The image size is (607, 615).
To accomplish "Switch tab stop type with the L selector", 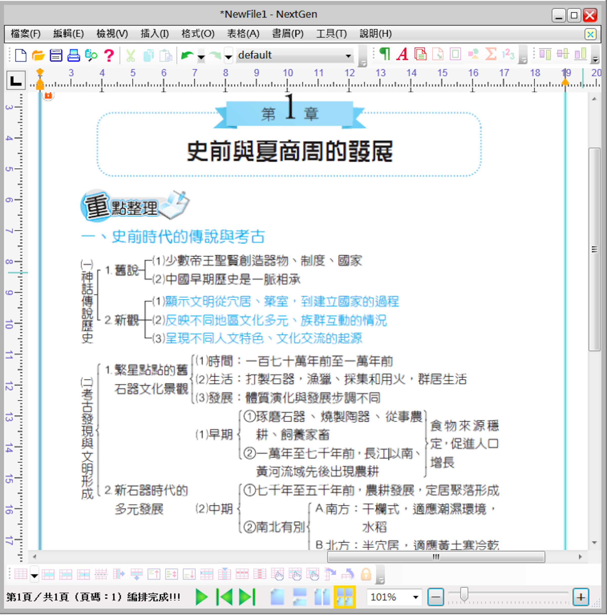I will coord(16,80).
